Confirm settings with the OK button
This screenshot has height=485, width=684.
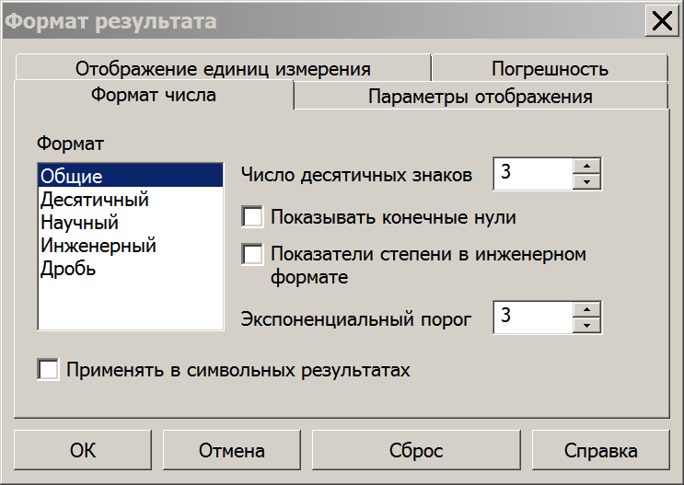83,450
